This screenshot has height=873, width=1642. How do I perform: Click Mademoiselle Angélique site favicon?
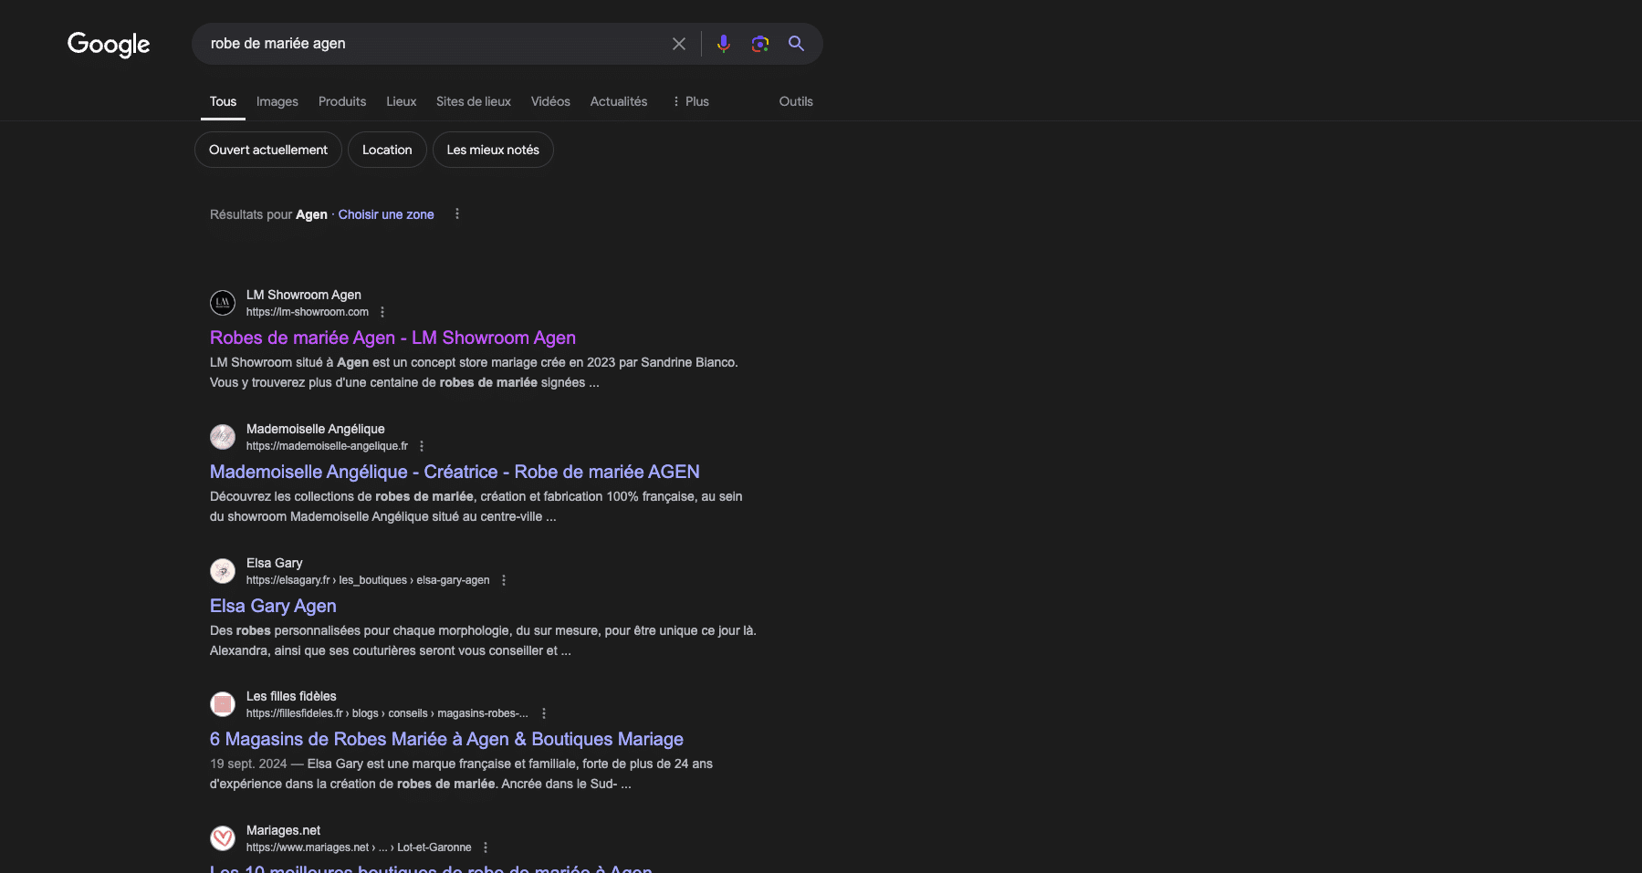[x=223, y=437]
